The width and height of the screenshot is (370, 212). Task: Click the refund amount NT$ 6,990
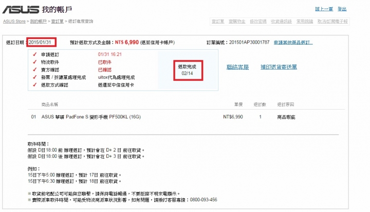coord(127,43)
